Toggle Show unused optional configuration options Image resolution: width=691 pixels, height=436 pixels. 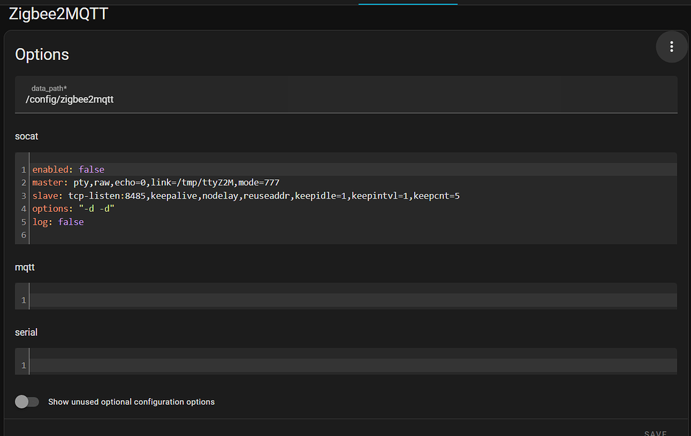[27, 402]
